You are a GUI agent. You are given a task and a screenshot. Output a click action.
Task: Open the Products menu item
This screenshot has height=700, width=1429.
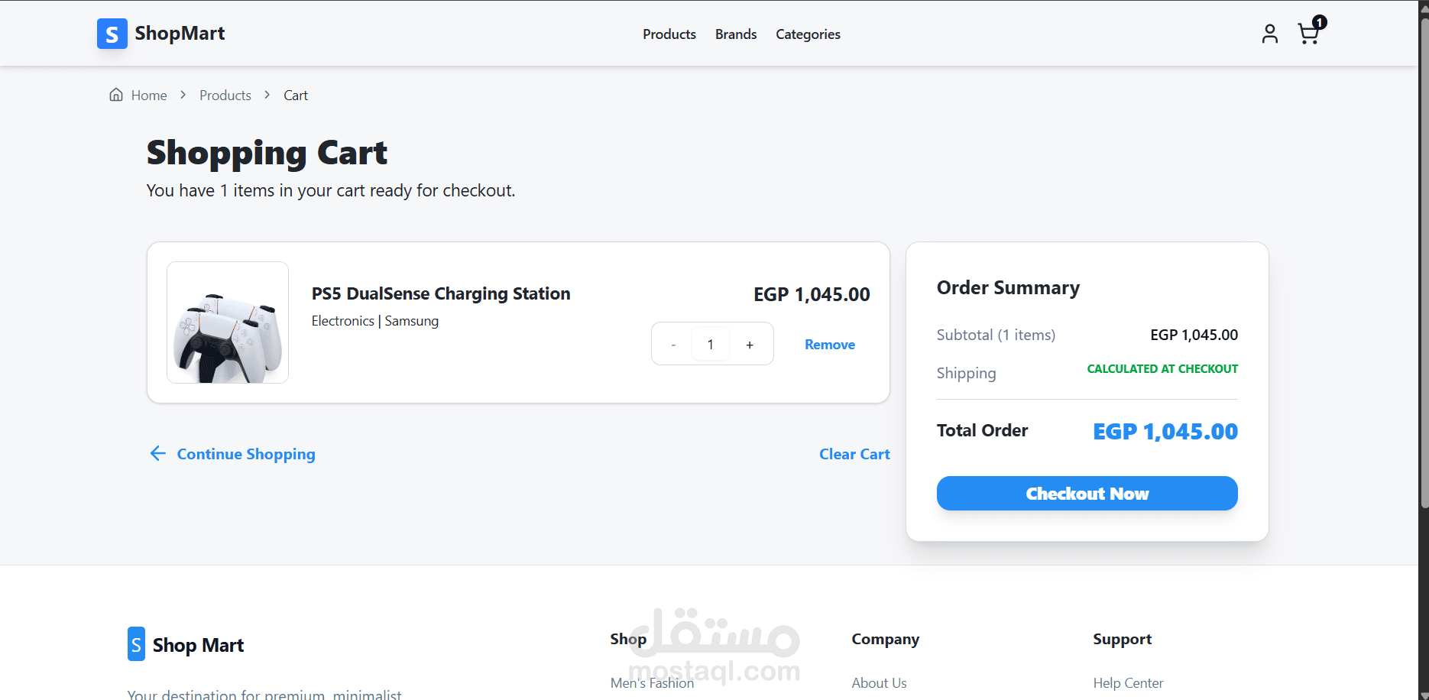669,34
